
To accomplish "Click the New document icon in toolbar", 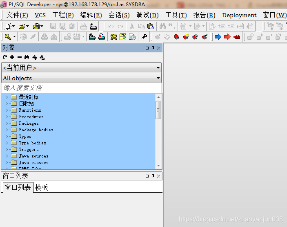I will (7, 26).
